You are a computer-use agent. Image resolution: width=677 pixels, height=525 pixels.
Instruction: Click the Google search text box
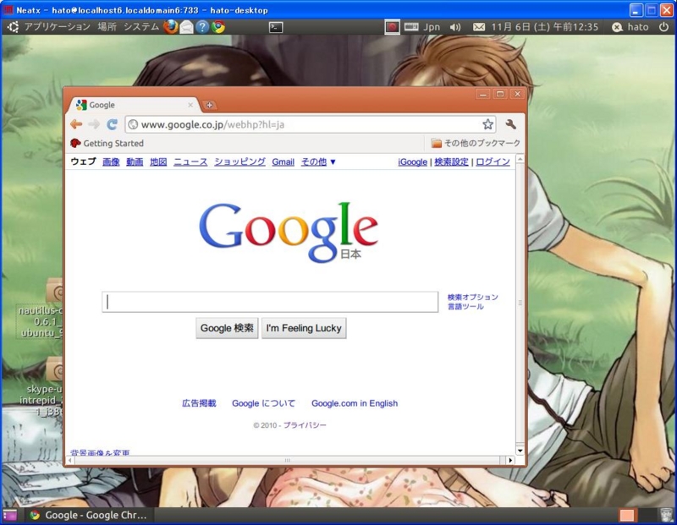[x=270, y=302]
